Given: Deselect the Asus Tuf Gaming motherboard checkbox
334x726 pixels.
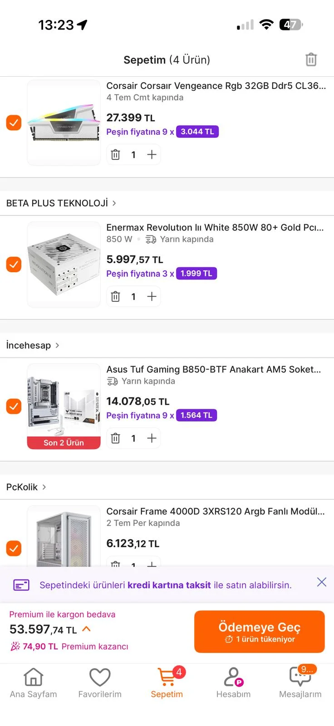Looking at the screenshot, I should tap(14, 406).
